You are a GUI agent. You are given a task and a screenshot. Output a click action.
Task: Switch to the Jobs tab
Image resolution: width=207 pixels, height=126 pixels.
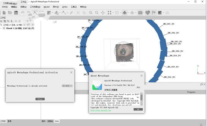[x=57, y=121]
